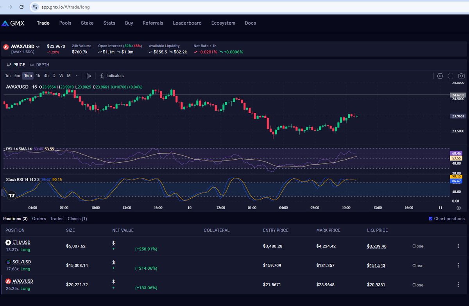This screenshot has width=469, height=306.
Task: Open the candlestick chart style icon
Action: click(89, 76)
